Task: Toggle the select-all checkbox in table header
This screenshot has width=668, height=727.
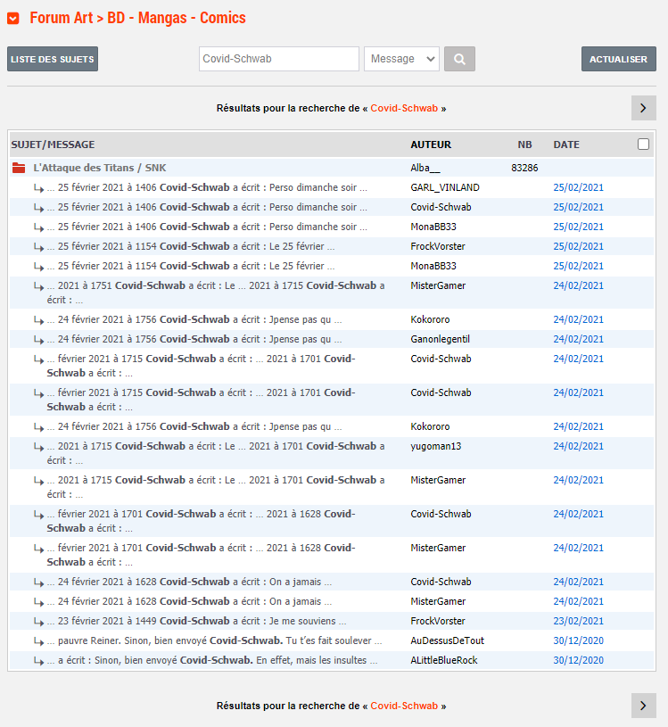Action: 643,145
